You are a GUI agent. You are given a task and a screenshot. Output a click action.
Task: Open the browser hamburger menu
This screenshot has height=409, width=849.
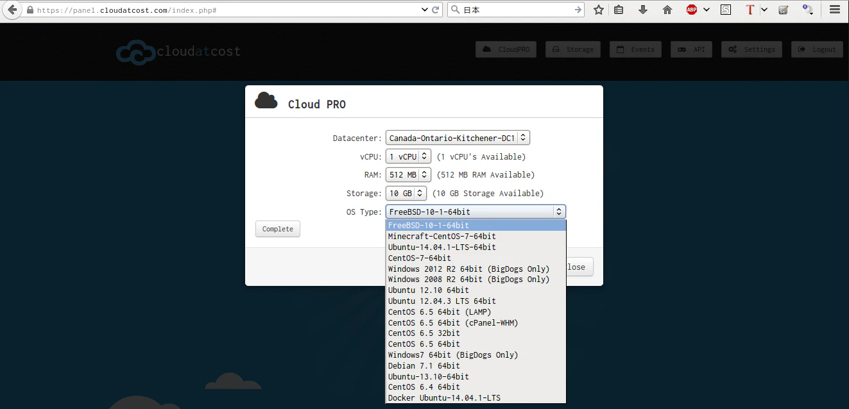click(834, 10)
